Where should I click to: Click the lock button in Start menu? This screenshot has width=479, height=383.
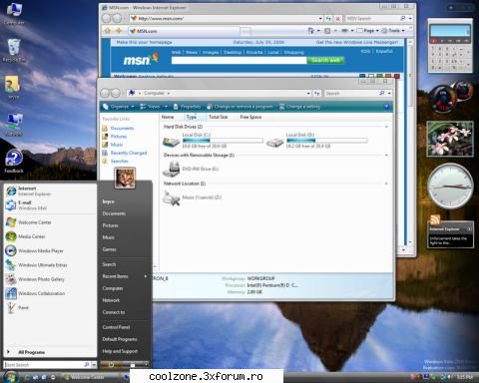point(133,365)
